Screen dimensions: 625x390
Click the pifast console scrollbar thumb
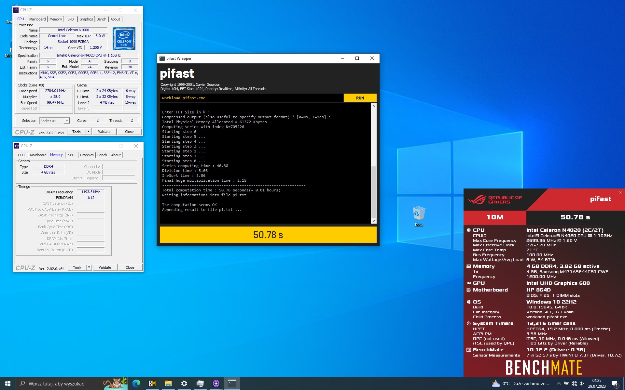pyautogui.click(x=374, y=192)
